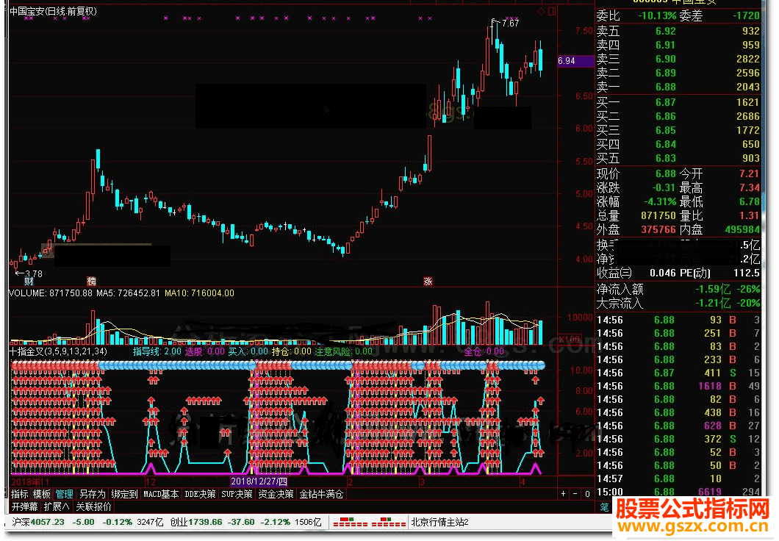The height and width of the screenshot is (541, 779).
Task: Open the 模板 tab
Action: [42, 494]
